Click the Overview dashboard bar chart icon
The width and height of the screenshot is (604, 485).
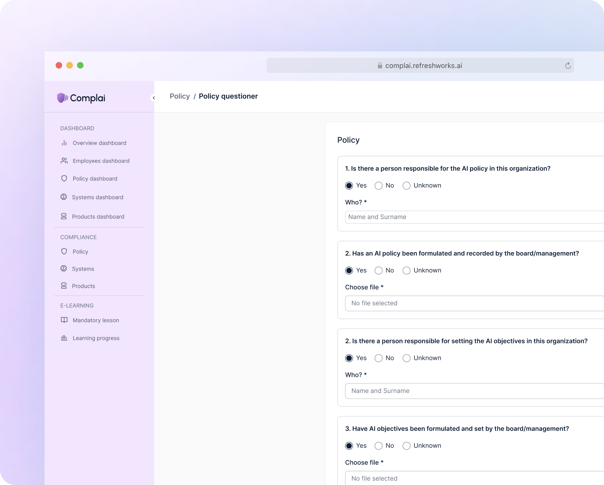64,143
